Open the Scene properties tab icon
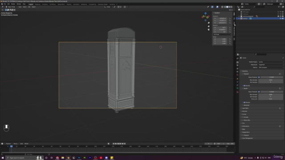Image resolution: width=285 pixels, height=160 pixels. coord(237,72)
